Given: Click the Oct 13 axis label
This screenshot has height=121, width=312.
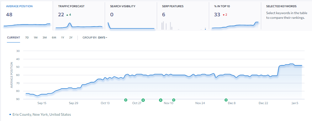Looking at the screenshot, I should (x=105, y=103).
